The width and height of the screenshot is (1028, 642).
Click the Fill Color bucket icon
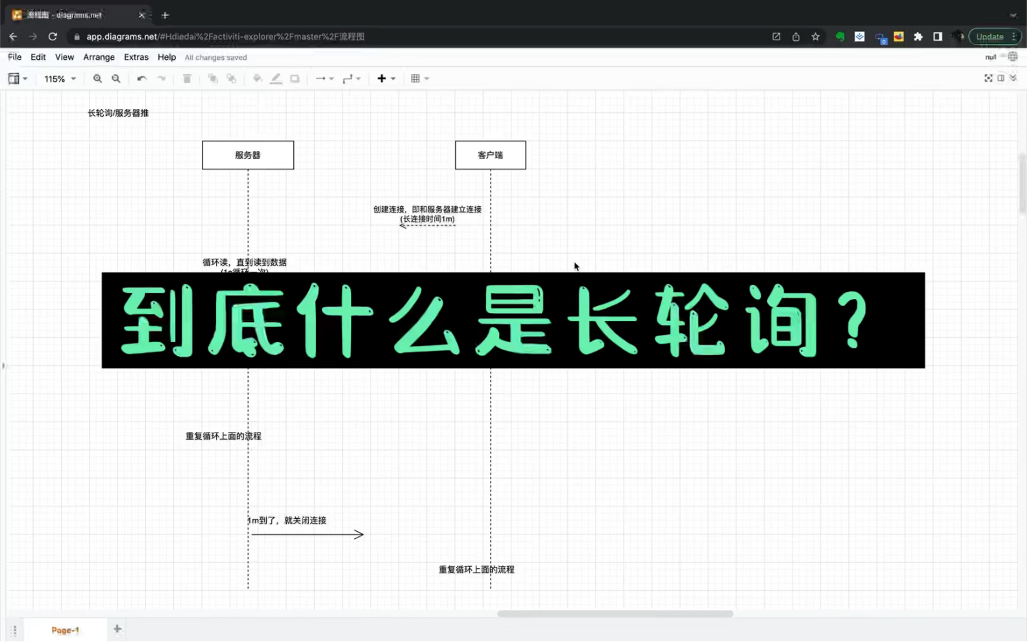pos(257,78)
